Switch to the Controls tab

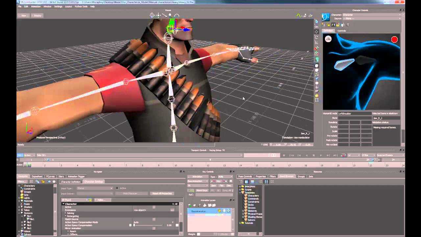[342, 31]
